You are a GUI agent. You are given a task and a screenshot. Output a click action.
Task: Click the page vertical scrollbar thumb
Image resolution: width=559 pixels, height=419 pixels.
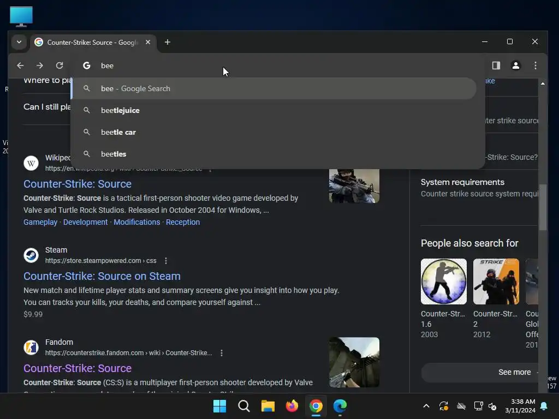[x=543, y=207]
